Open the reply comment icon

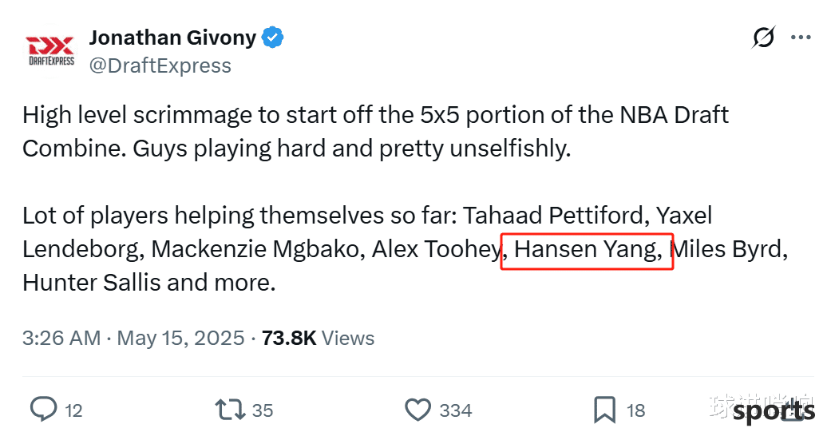click(x=43, y=409)
